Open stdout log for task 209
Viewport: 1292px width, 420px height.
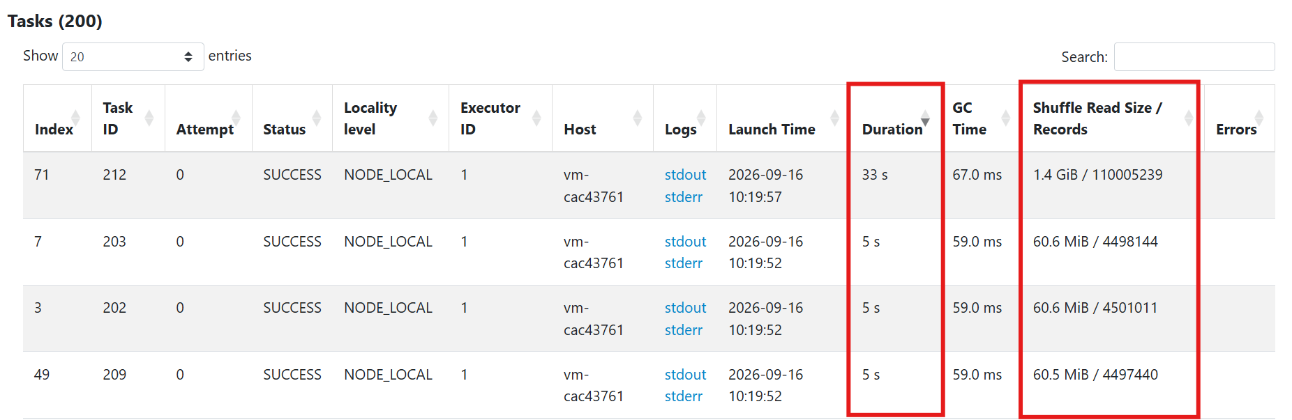pyautogui.click(x=685, y=375)
